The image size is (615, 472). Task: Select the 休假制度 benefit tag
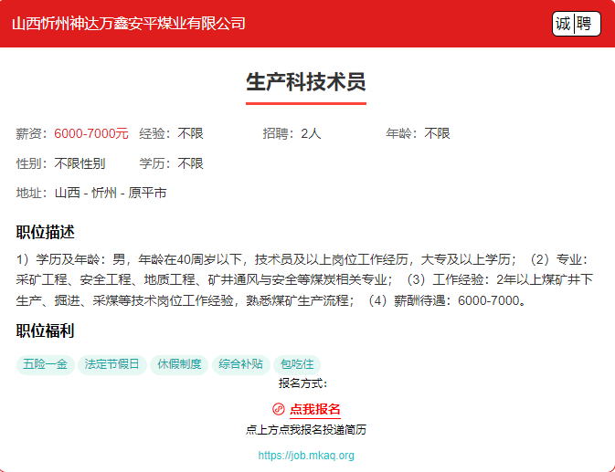click(x=179, y=364)
